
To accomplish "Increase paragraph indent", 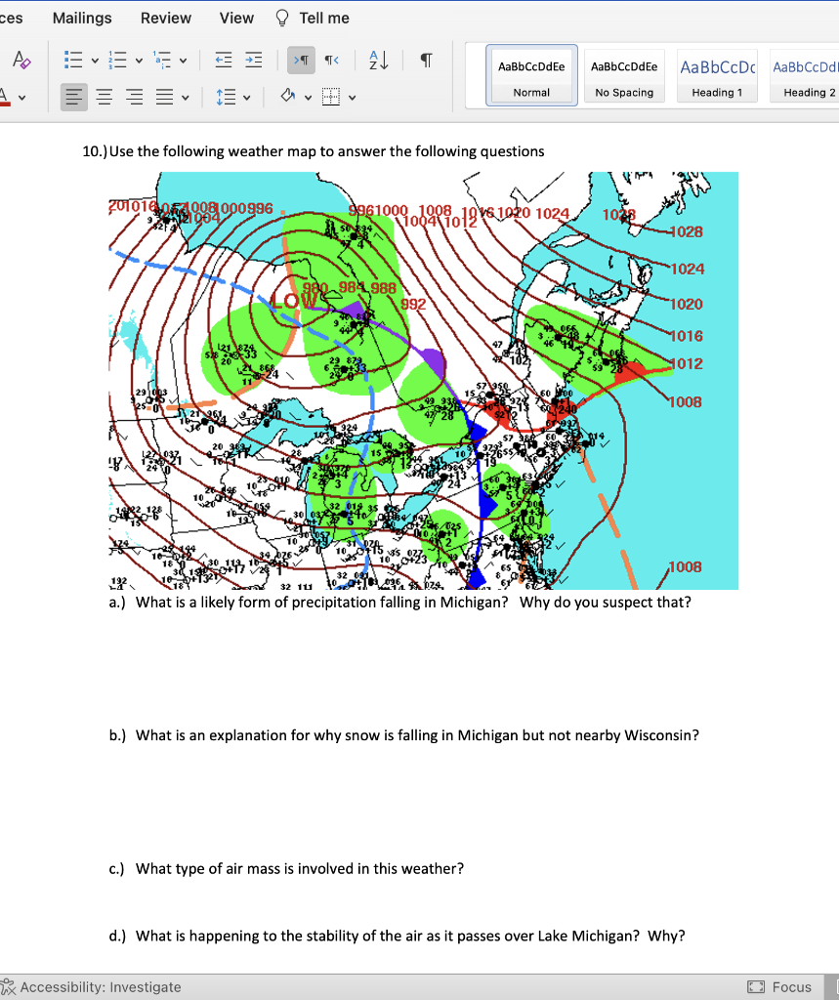I will tap(253, 60).
